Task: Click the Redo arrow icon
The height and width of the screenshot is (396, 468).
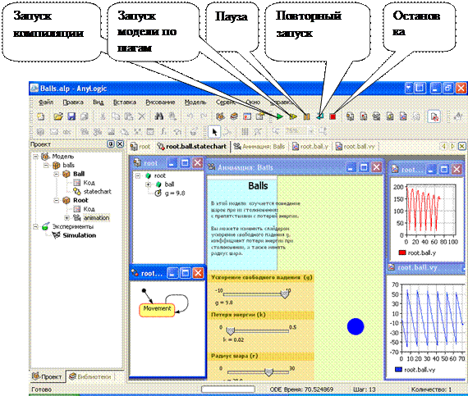Action: [204, 116]
